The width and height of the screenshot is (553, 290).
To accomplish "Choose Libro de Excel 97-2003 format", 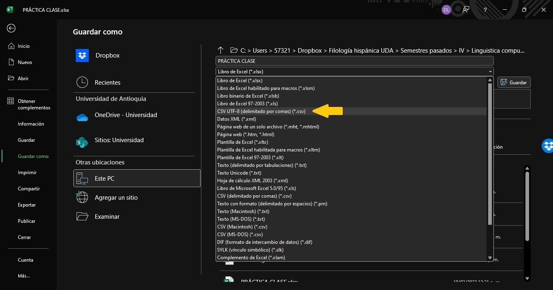I will (x=248, y=103).
